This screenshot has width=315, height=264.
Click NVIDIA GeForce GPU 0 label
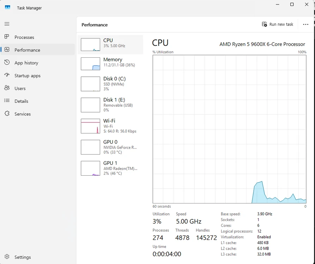click(120, 147)
